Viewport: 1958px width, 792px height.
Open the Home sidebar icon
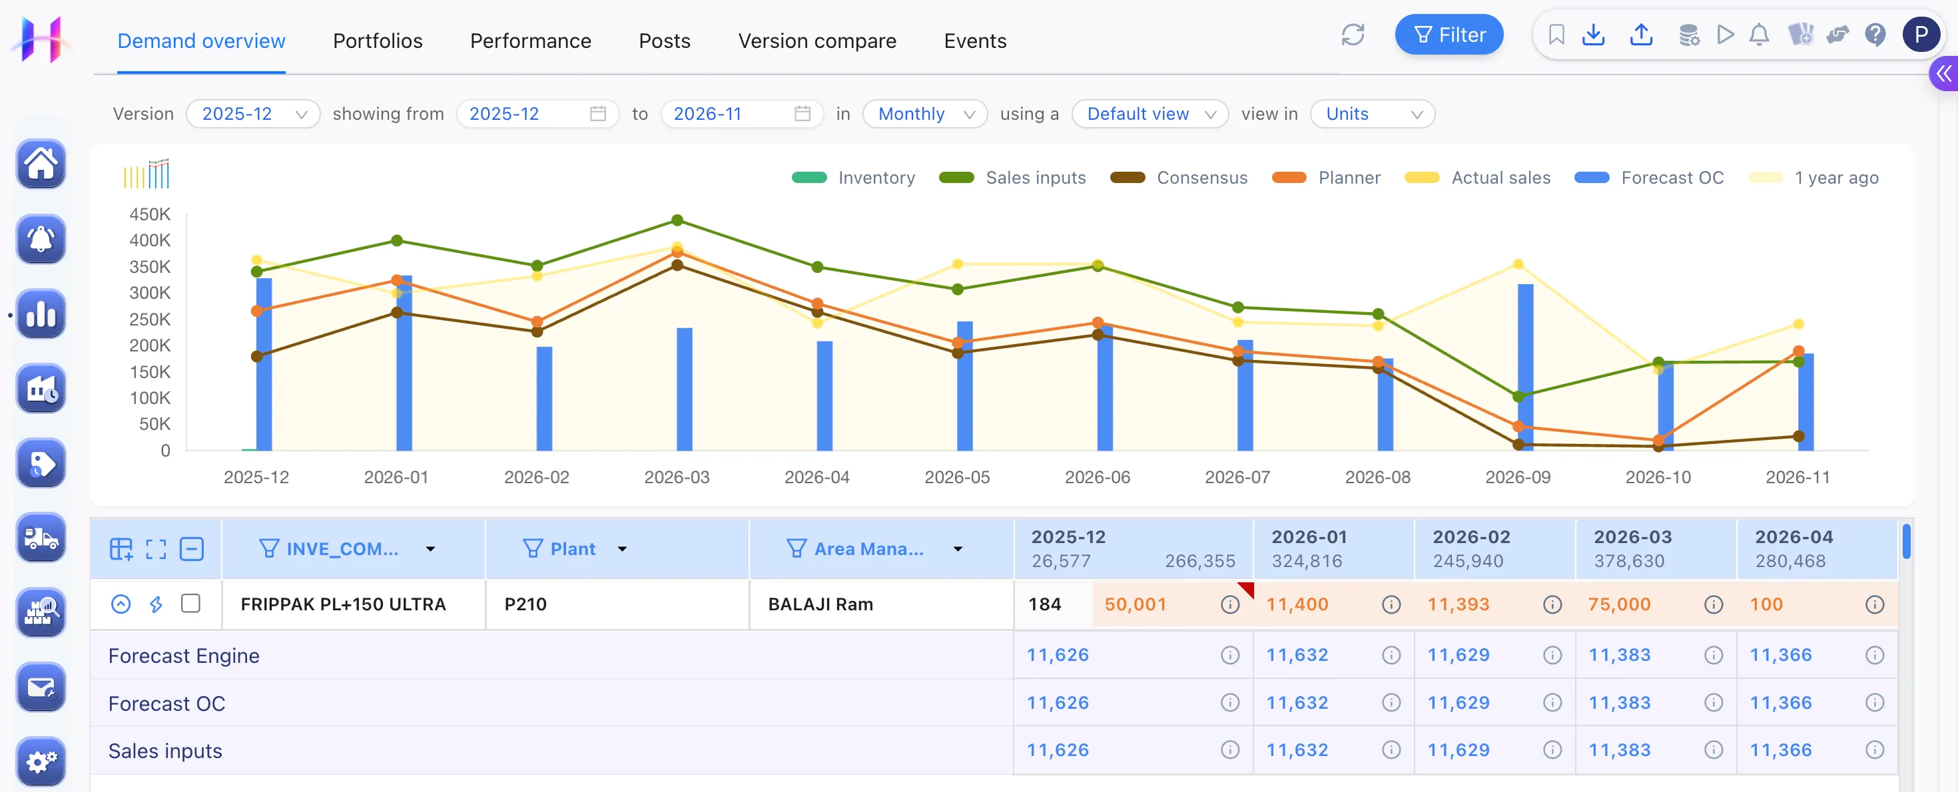point(41,164)
